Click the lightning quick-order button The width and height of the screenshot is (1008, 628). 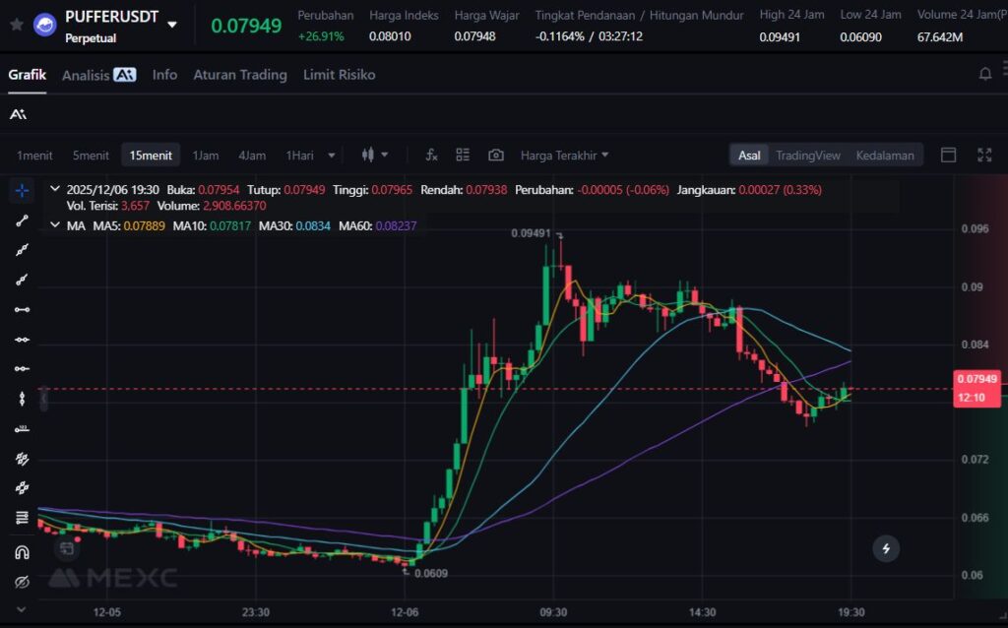point(887,548)
